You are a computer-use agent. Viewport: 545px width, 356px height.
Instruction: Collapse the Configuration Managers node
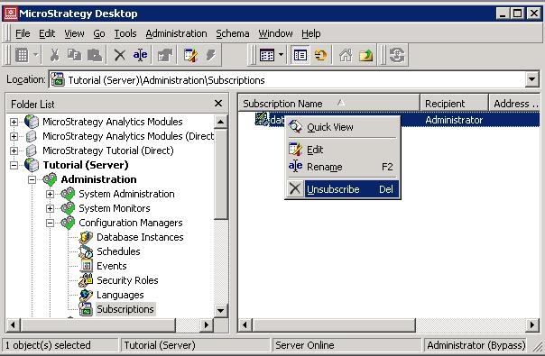click(x=50, y=223)
